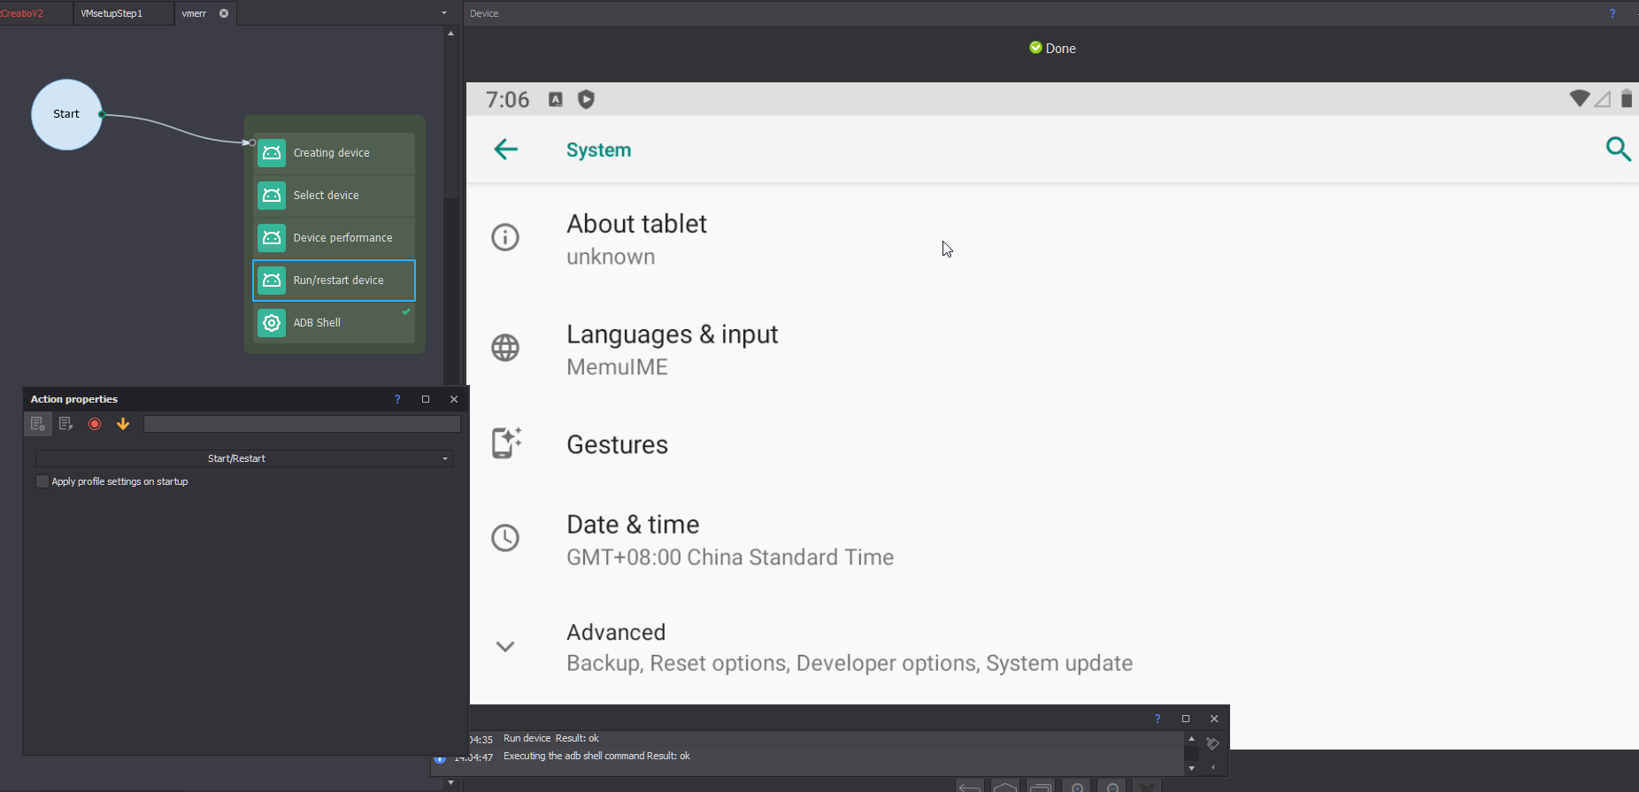Open Languages & input settings
Image resolution: width=1639 pixels, height=792 pixels.
tap(672, 349)
